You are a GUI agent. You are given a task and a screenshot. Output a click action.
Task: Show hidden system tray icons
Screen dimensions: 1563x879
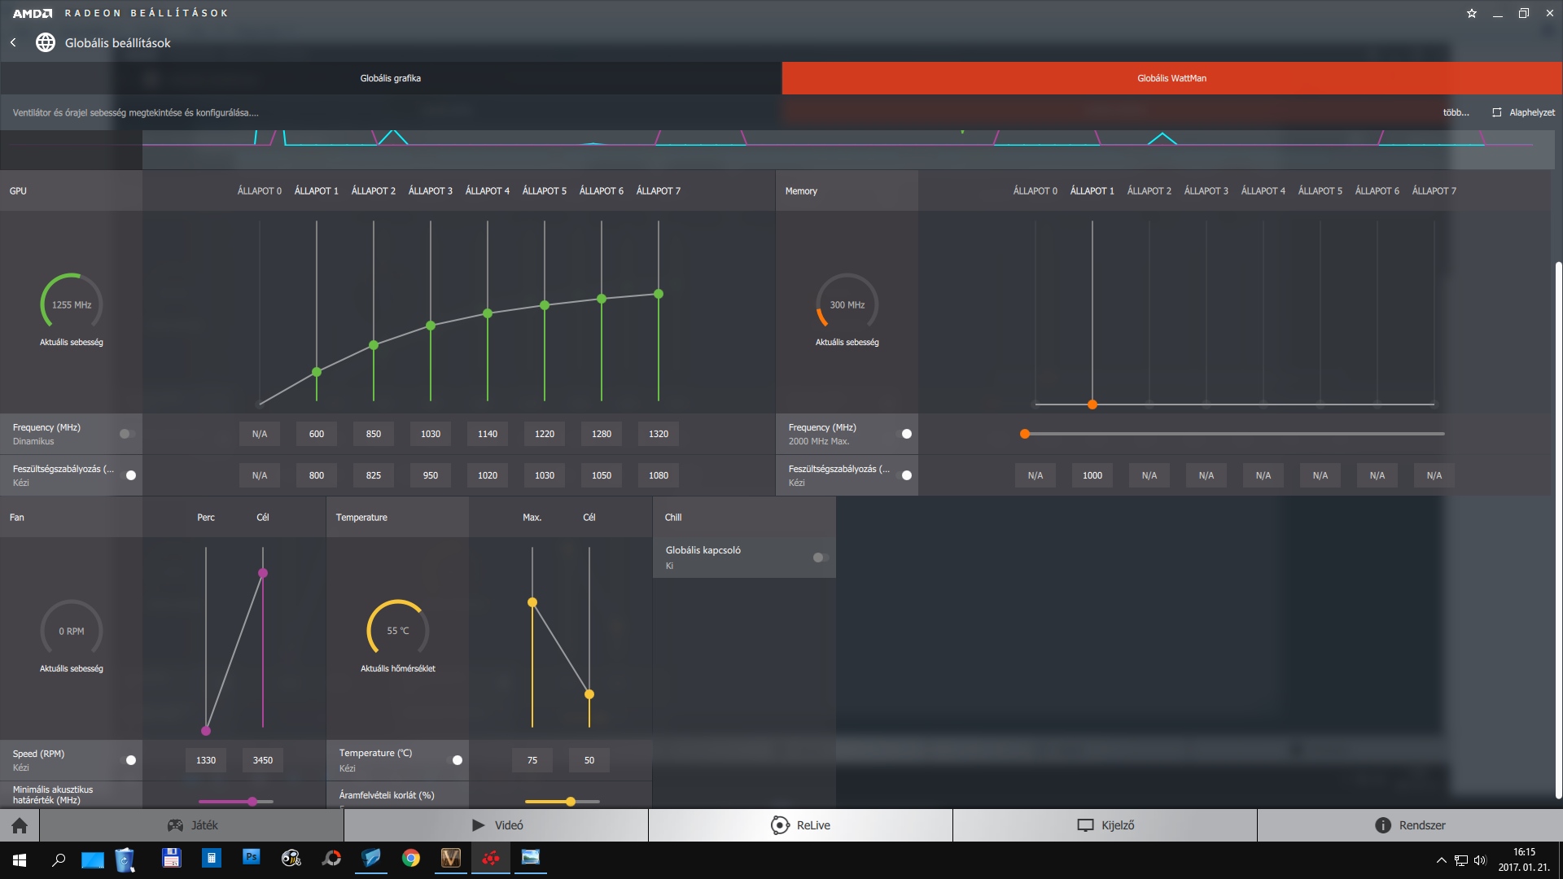(x=1442, y=860)
